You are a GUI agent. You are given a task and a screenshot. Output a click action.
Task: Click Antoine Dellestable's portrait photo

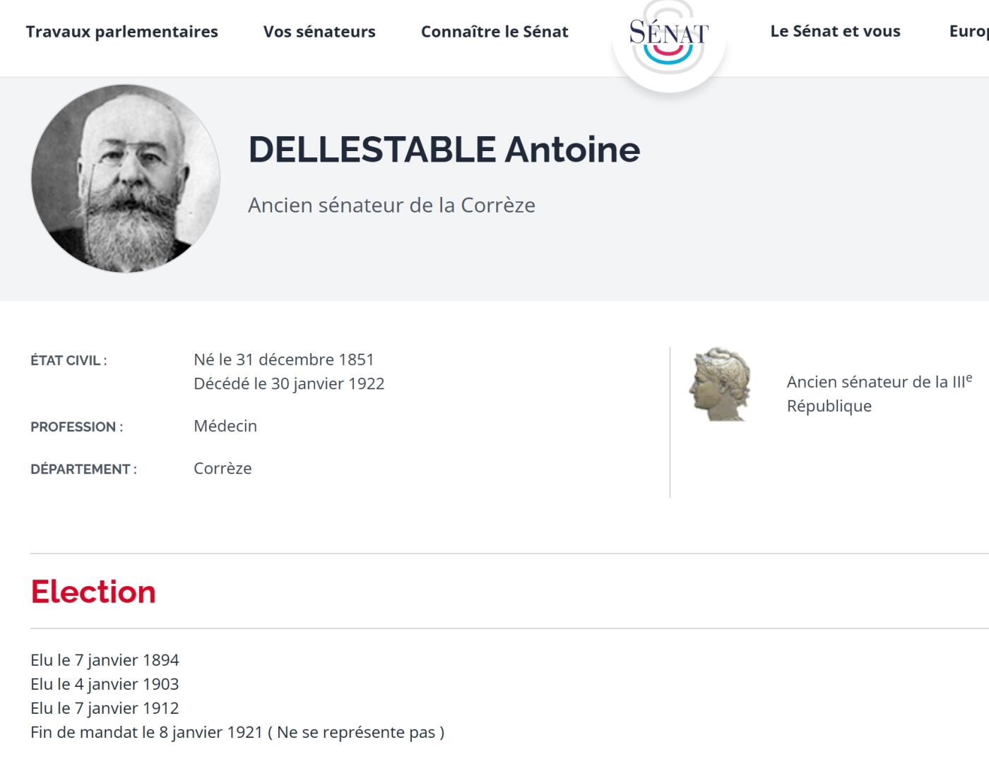tap(126, 179)
